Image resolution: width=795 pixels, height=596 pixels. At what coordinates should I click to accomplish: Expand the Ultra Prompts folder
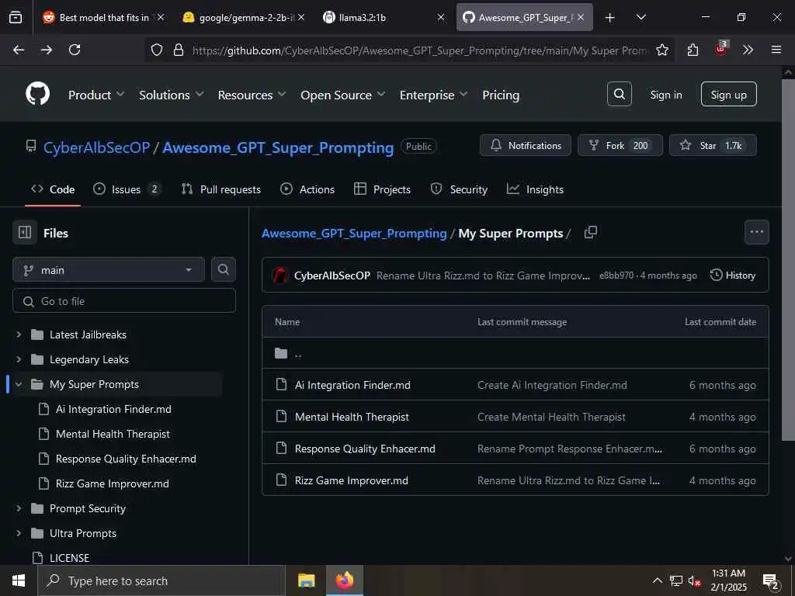pyautogui.click(x=19, y=533)
